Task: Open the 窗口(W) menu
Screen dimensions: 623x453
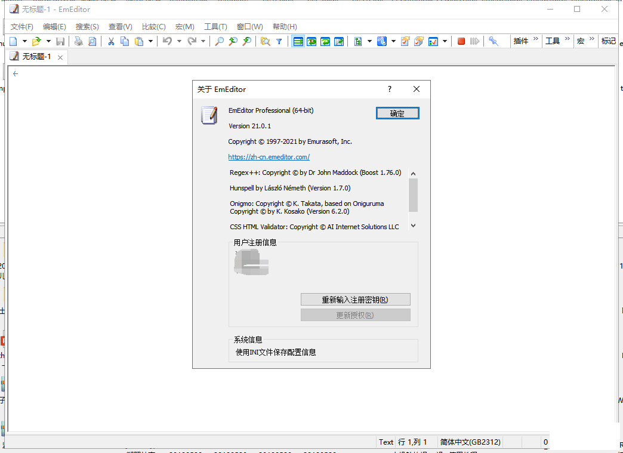Action: click(250, 27)
